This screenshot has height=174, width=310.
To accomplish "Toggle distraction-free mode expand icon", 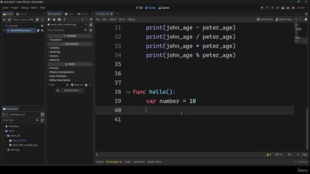I will coord(306,14).
